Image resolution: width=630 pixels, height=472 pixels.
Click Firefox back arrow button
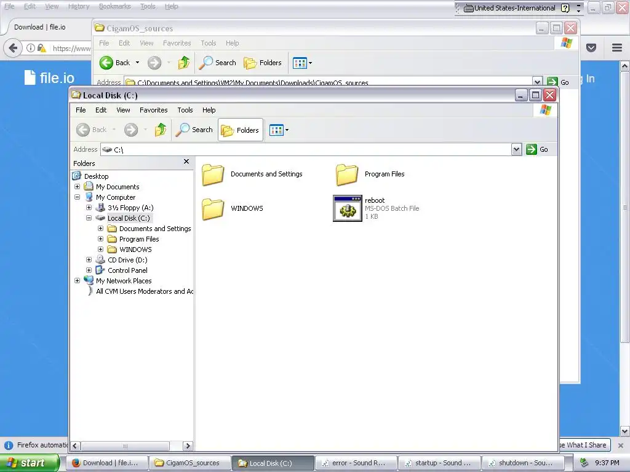point(13,48)
